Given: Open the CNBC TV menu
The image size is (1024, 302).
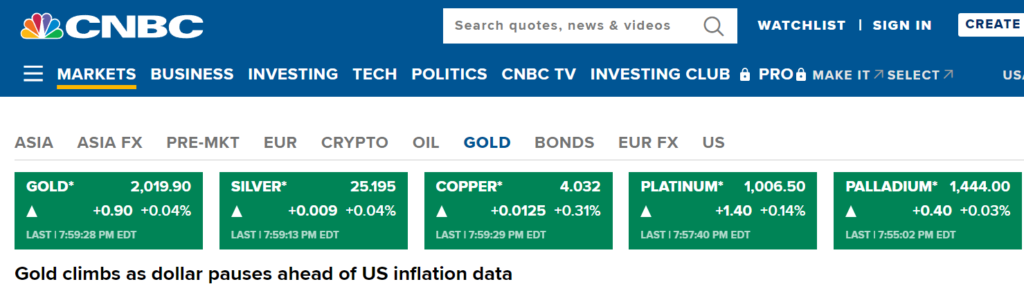Looking at the screenshot, I should [539, 74].
